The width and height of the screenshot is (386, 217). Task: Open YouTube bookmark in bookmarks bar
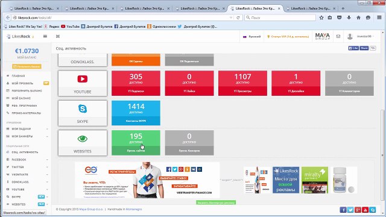[x=71, y=27]
